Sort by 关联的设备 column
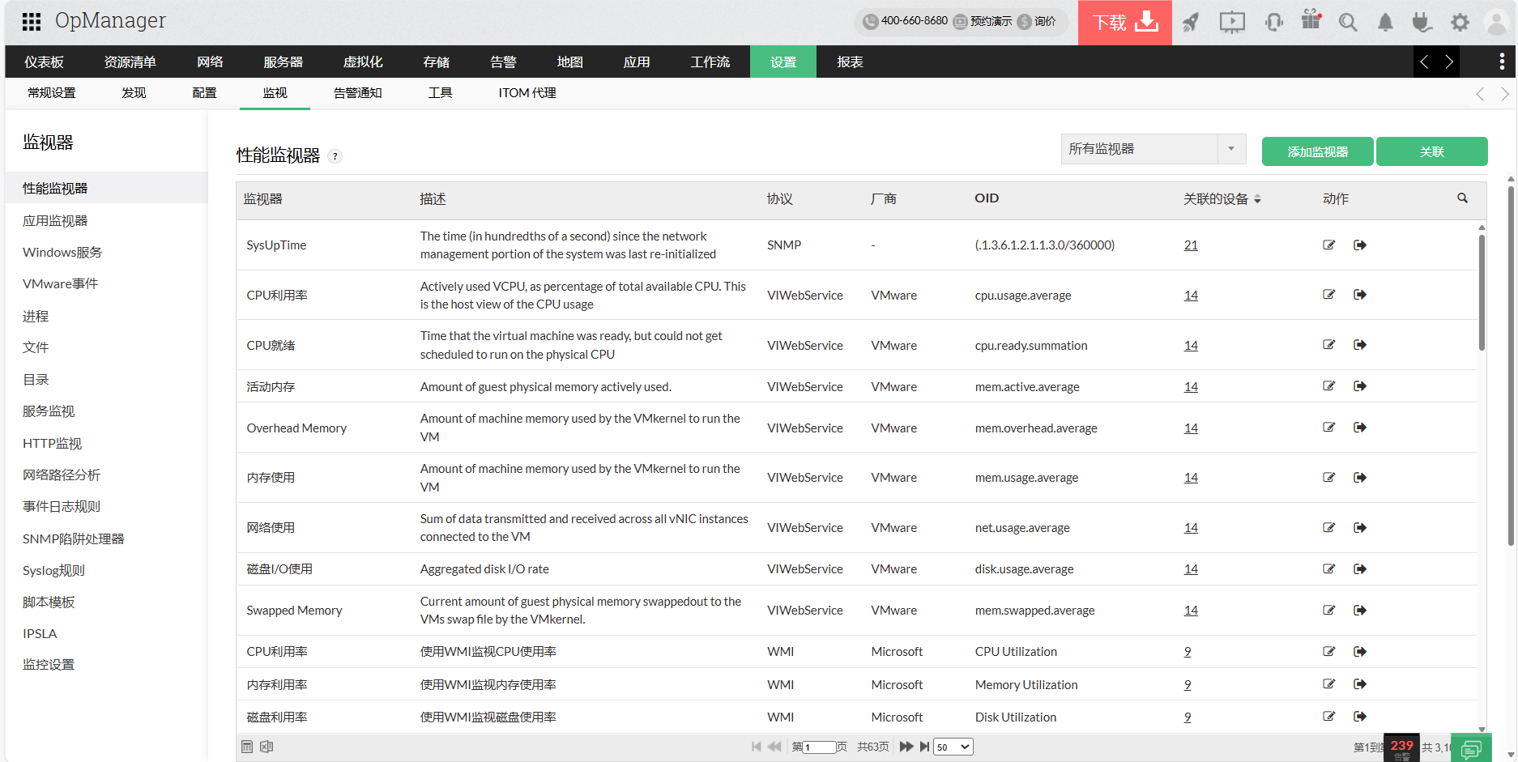The image size is (1518, 762). (x=1222, y=199)
